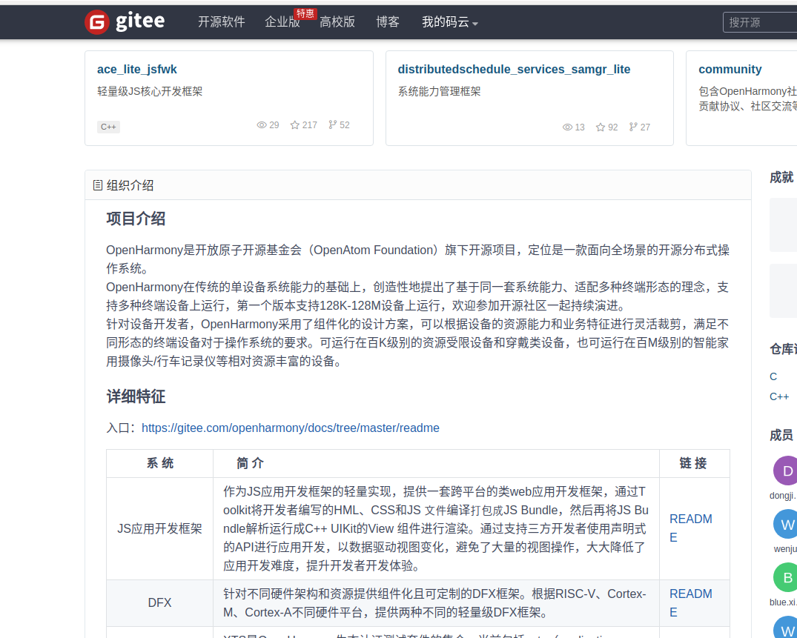Open the blue W avatar above wenju

(786, 524)
